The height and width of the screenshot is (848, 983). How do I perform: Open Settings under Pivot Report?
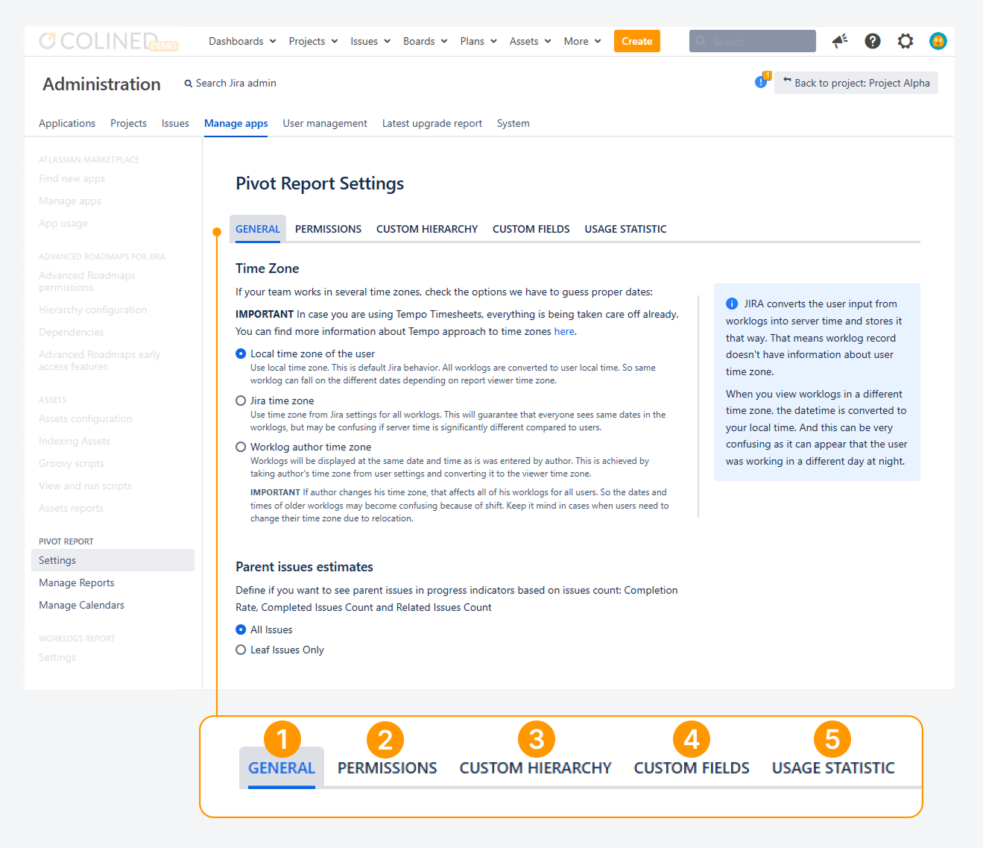pyautogui.click(x=113, y=560)
